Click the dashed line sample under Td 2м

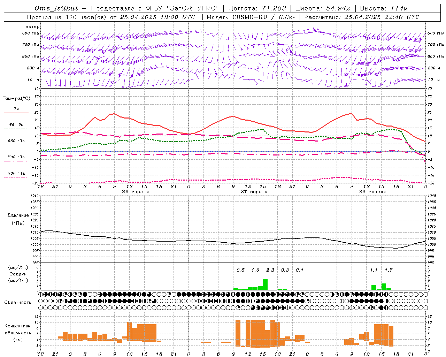pyautogui.click(x=16, y=129)
